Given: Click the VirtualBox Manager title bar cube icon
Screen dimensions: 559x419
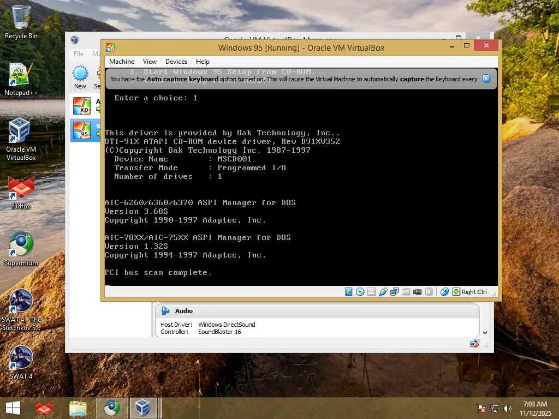Looking at the screenshot, I should [74, 39].
